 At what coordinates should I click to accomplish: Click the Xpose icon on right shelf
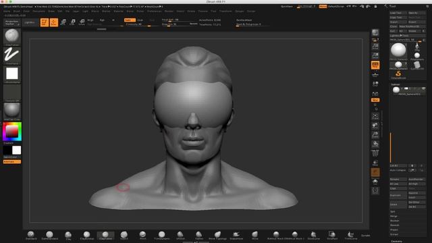click(x=375, y=190)
